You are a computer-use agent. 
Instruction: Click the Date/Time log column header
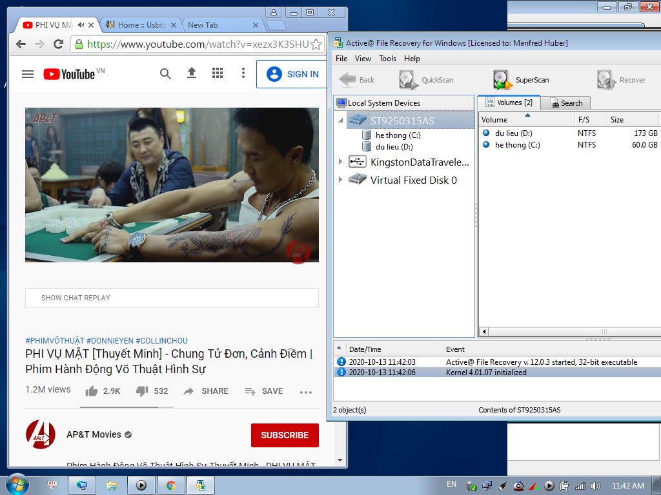tap(394, 349)
